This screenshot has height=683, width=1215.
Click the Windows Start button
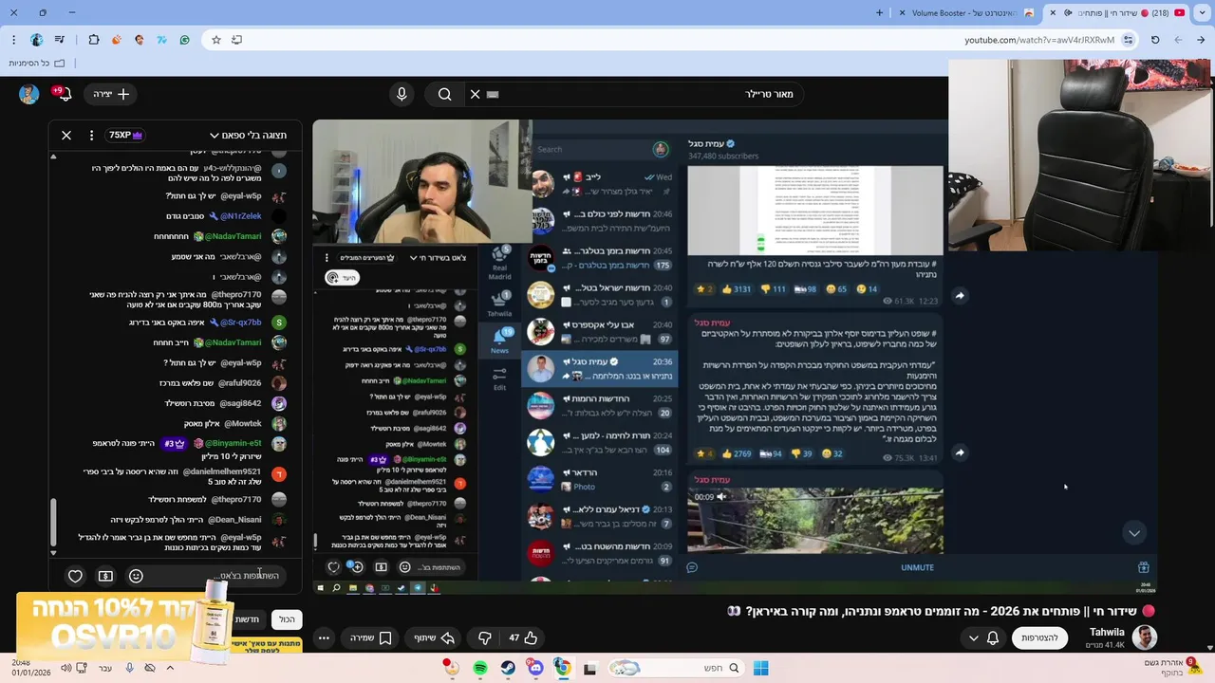coord(760,669)
